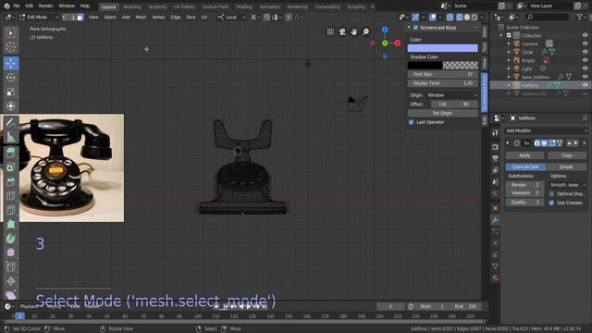The height and width of the screenshot is (333, 592).
Task: Toggle the Last Operator checkbox
Action: 411,122
